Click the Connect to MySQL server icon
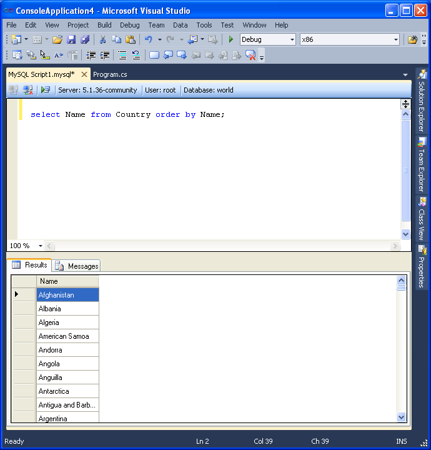431x450 pixels. (x=13, y=90)
